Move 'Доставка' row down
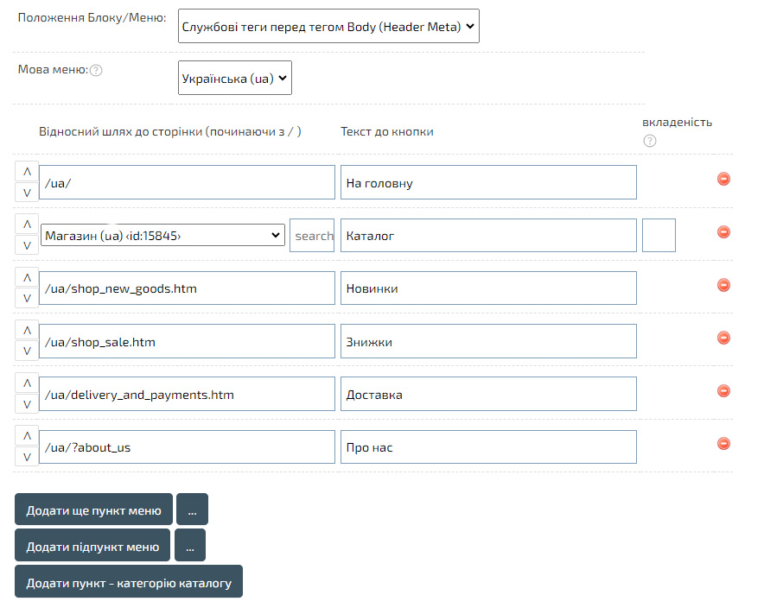 (x=27, y=403)
